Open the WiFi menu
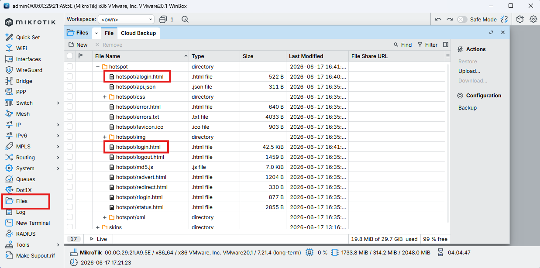 [21, 48]
